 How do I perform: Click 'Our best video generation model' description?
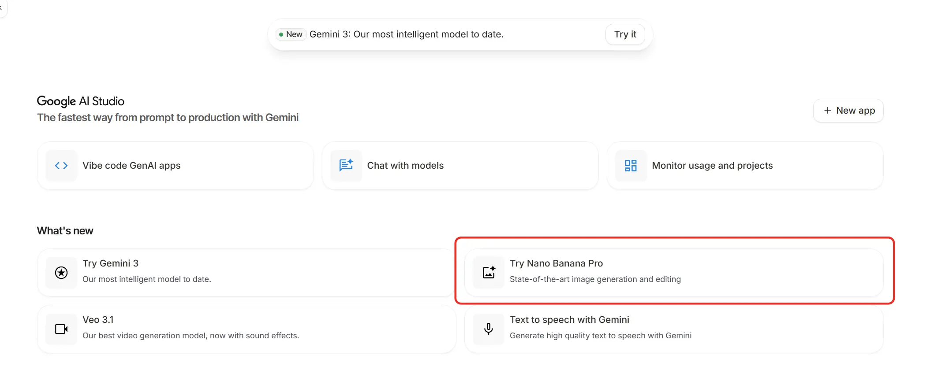pos(190,336)
